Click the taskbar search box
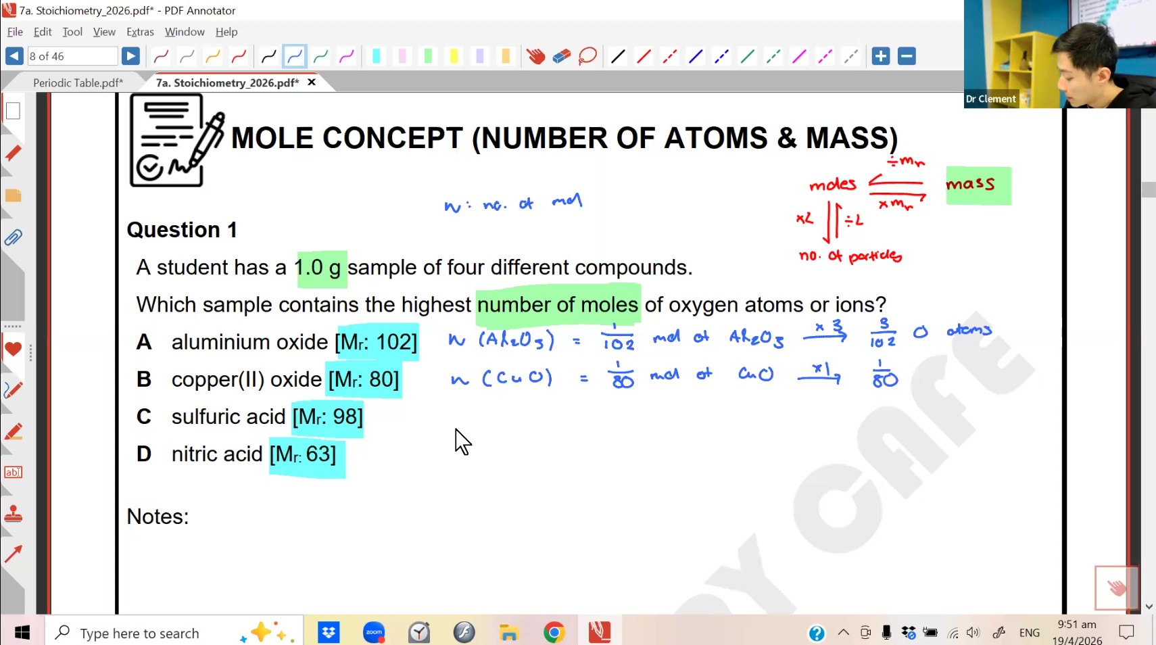This screenshot has width=1156, height=645. [x=174, y=633]
